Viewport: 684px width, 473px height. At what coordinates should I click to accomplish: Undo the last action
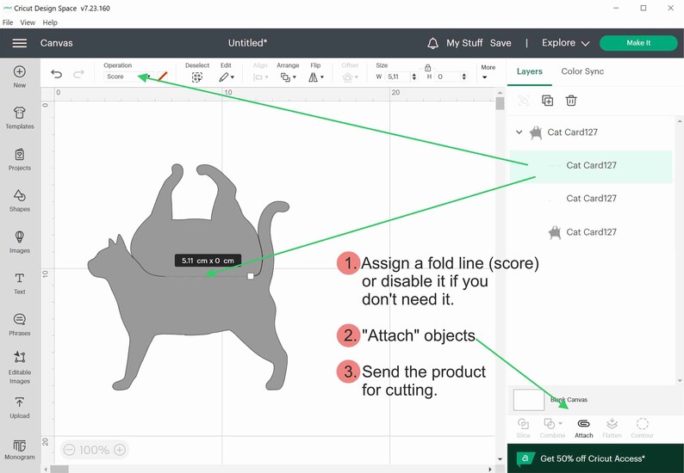pyautogui.click(x=56, y=74)
